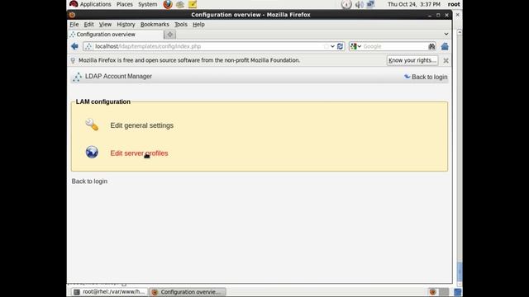Click the root user label in top panel
This screenshot has height=297, width=529.
454,4
